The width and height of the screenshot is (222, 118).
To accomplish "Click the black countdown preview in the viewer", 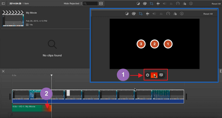I will point(154,44).
